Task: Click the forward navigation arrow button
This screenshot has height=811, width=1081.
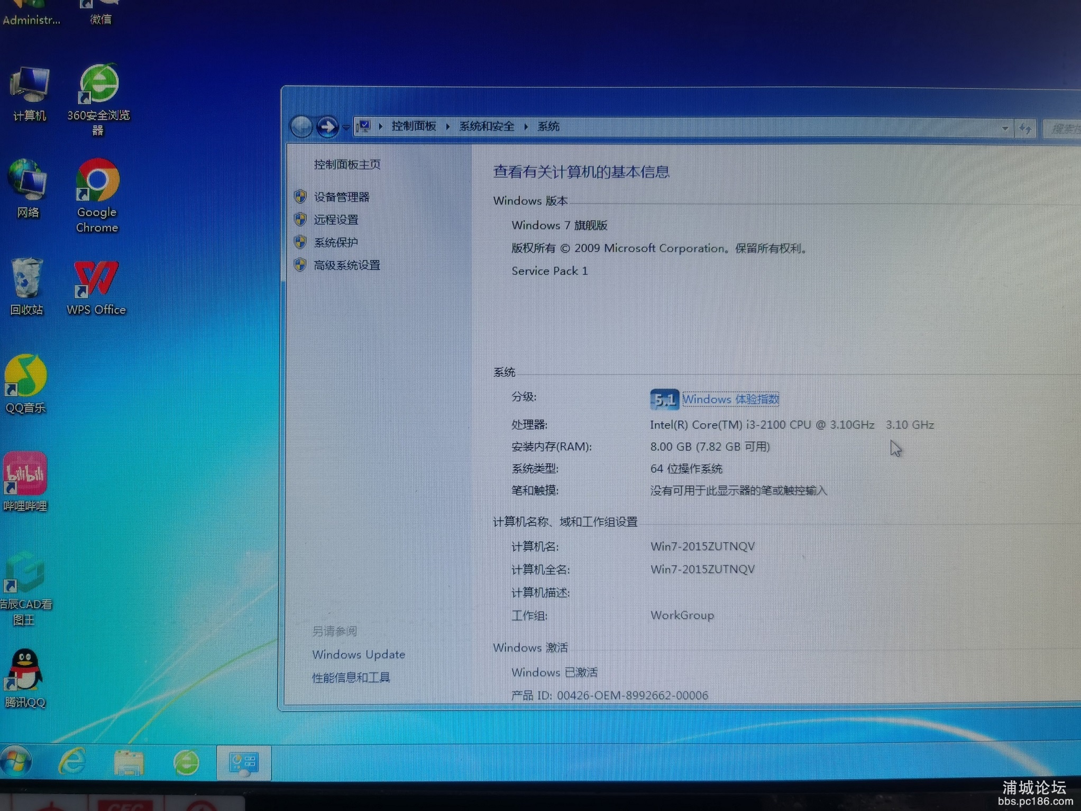Action: (327, 126)
